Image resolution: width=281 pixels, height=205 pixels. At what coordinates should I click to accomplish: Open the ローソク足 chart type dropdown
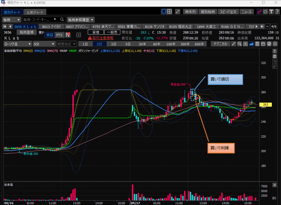[x=18, y=44]
